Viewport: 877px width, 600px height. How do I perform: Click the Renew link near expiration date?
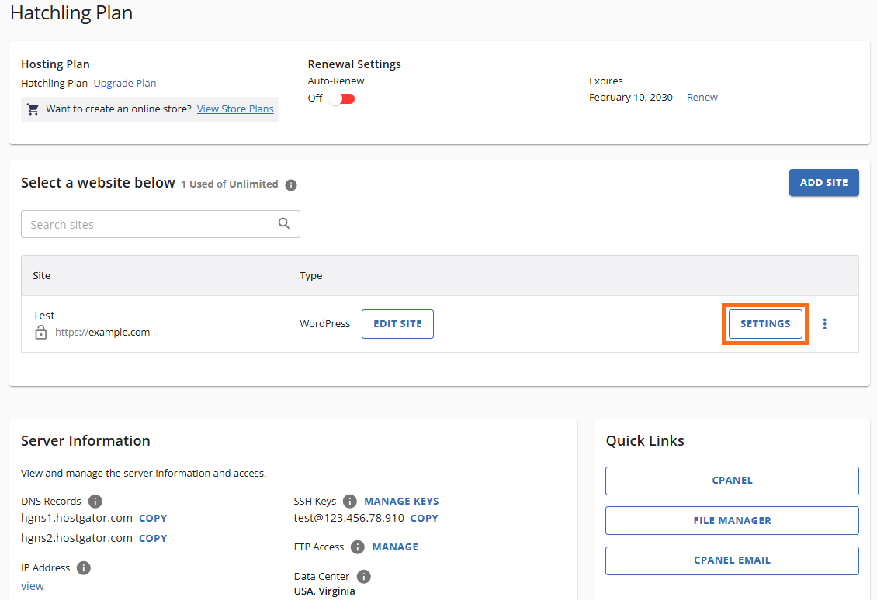click(x=702, y=97)
